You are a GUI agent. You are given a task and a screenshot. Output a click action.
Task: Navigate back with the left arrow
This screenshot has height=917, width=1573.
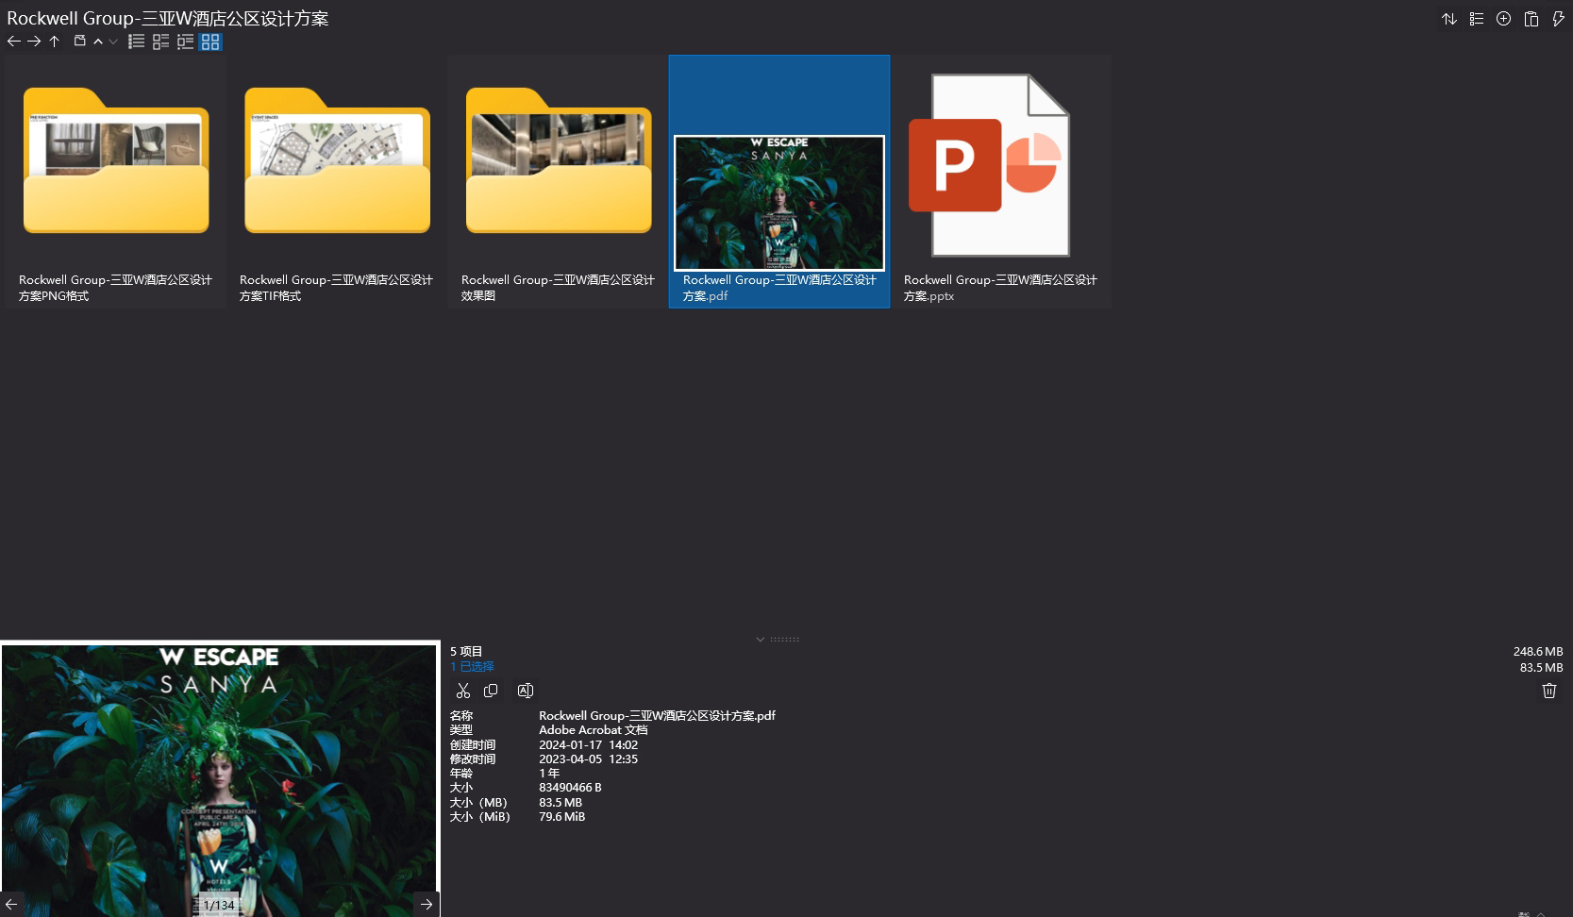click(x=13, y=42)
